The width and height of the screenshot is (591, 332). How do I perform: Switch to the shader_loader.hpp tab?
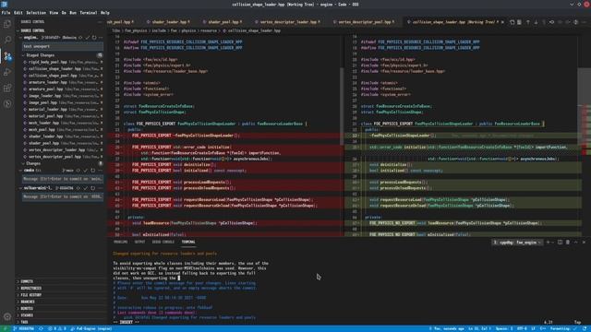click(x=168, y=22)
